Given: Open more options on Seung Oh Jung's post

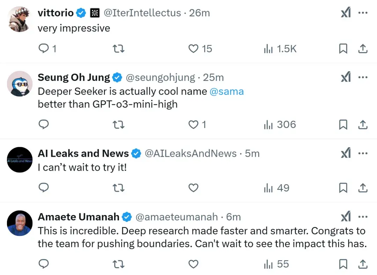Looking at the screenshot, I should point(363,77).
